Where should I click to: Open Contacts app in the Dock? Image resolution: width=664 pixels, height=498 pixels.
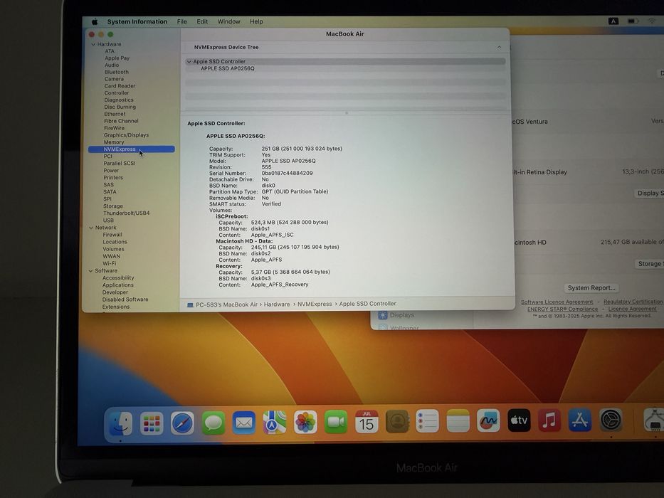[397, 421]
